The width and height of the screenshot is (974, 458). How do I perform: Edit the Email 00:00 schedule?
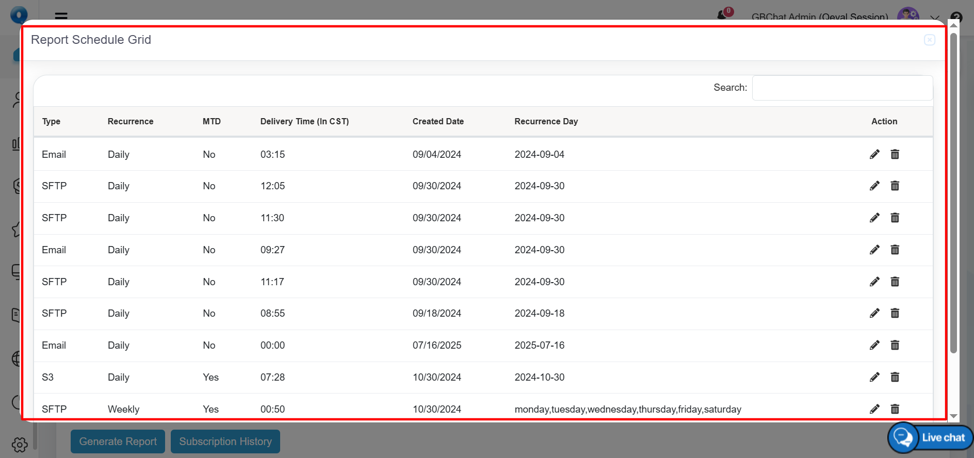[x=874, y=345]
